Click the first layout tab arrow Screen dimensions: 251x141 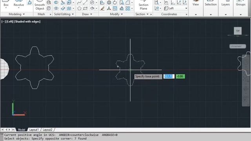2,130
